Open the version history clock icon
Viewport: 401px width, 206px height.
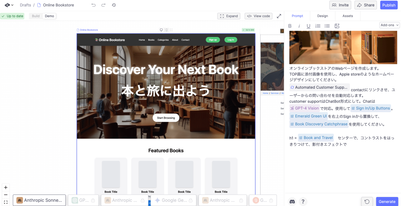click(x=114, y=5)
